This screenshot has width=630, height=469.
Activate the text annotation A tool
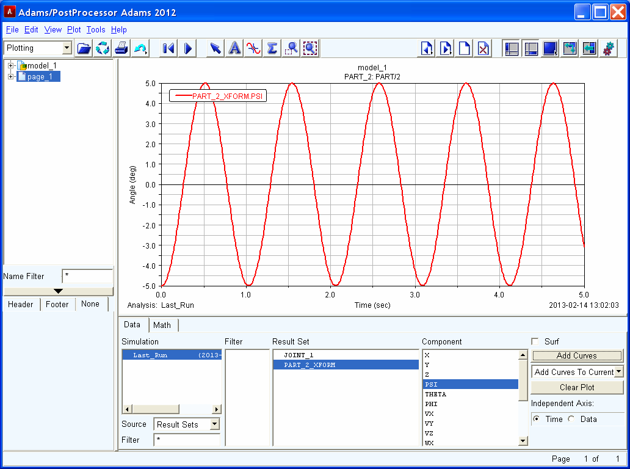[234, 49]
